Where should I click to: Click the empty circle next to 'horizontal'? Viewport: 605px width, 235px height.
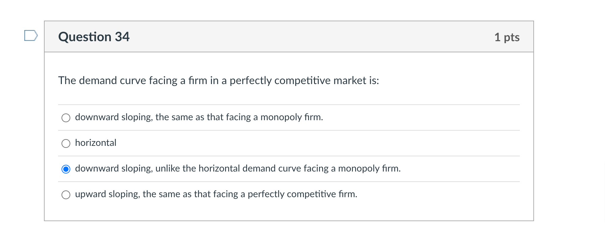click(66, 143)
